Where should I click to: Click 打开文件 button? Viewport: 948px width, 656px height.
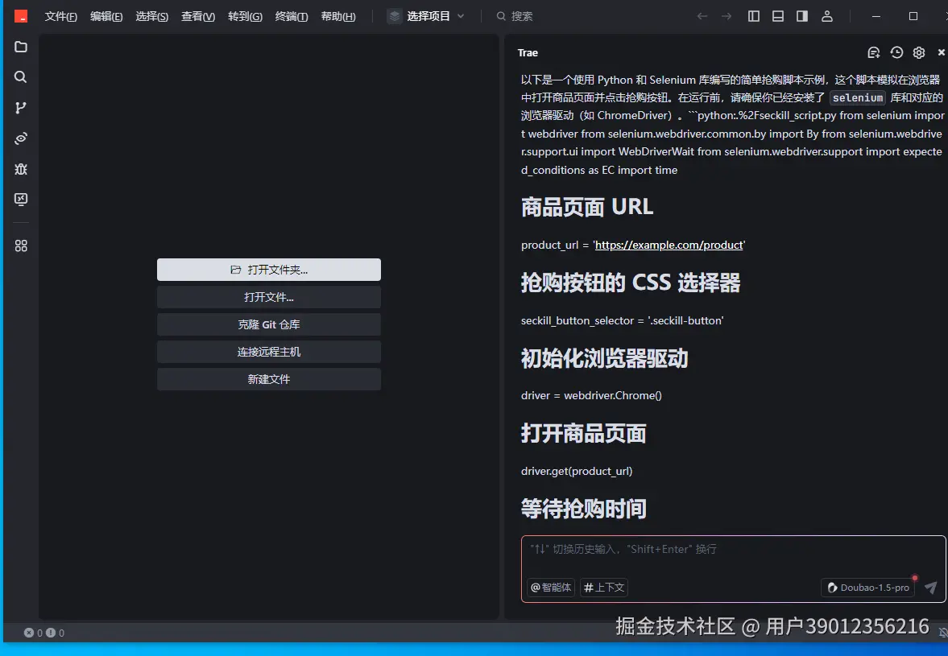pos(269,297)
